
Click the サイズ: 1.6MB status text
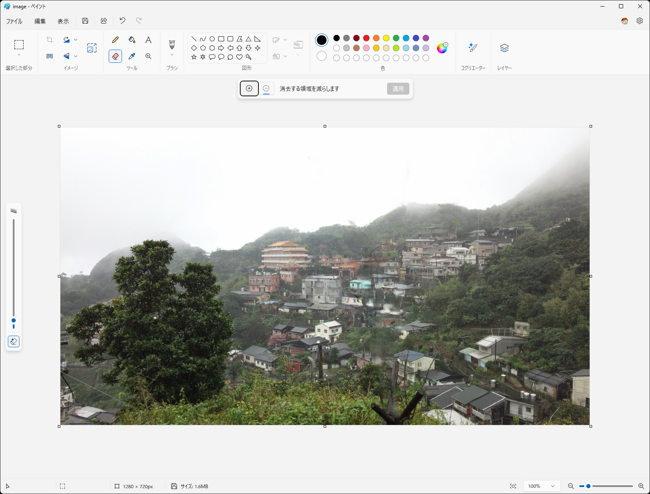194,487
